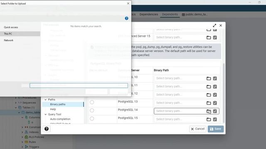Screen dimensions: 266x149
Task: Set PostgreSQL 15 as default binary path
Action: pos(92,119)
